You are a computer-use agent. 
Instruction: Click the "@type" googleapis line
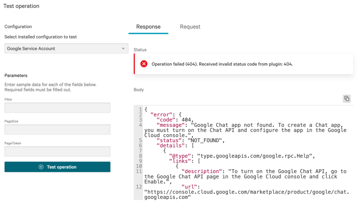tap(242, 156)
